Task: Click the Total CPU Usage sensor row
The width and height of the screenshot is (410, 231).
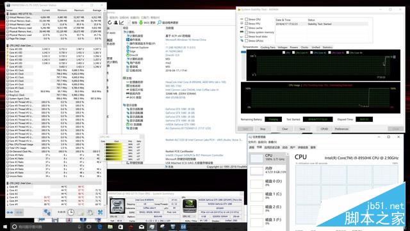Action: click(54, 148)
